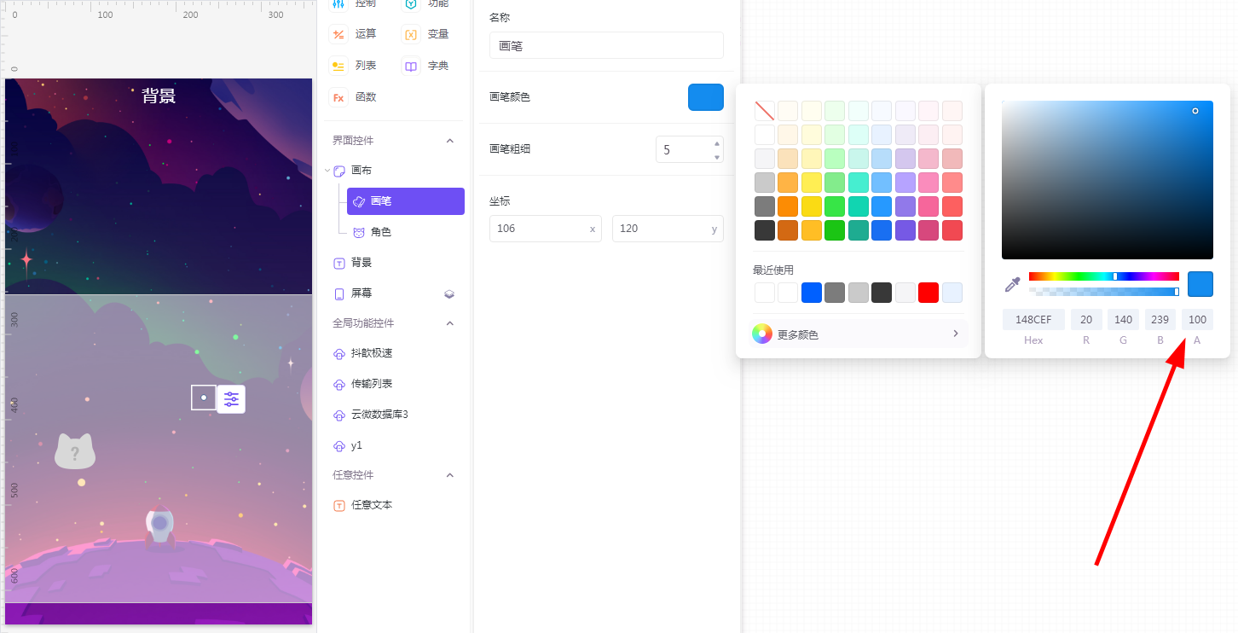Screen dimensions: 1238x633
Task: Select the cat placeholder with question mark on stage
Action: coord(74,451)
